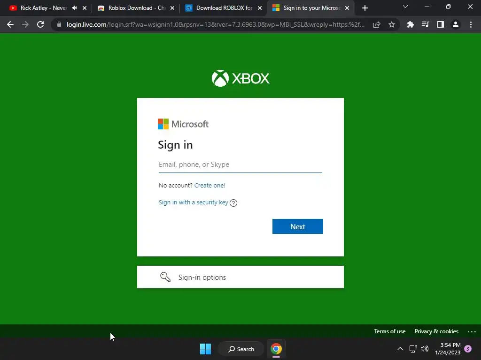Open security key help question icon

pyautogui.click(x=233, y=203)
